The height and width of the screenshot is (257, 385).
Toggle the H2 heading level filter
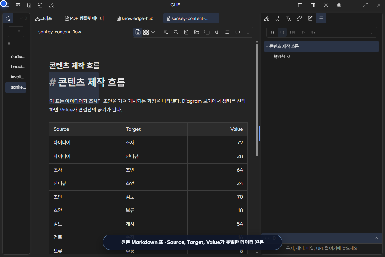pos(272,32)
